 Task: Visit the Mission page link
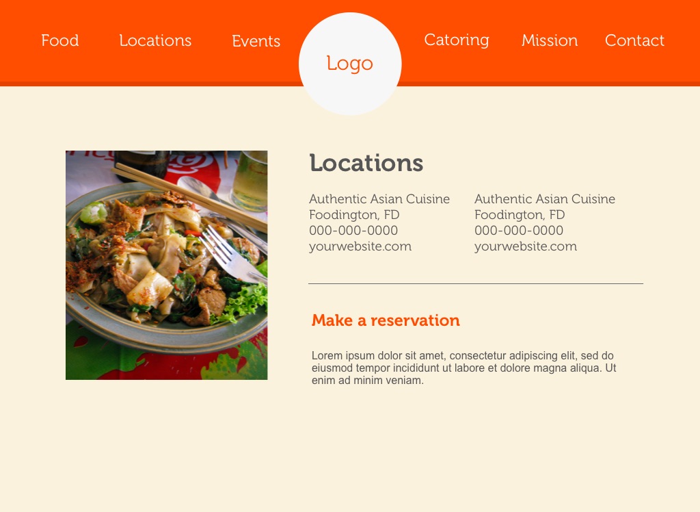point(550,40)
